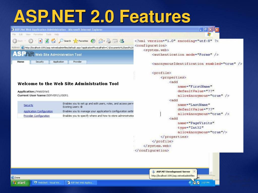This screenshot has height=193, width=258.
Task: Click the History clock icon
Action: (93, 41)
